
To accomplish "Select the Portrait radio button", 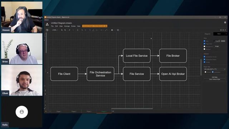I will tap(205, 72).
